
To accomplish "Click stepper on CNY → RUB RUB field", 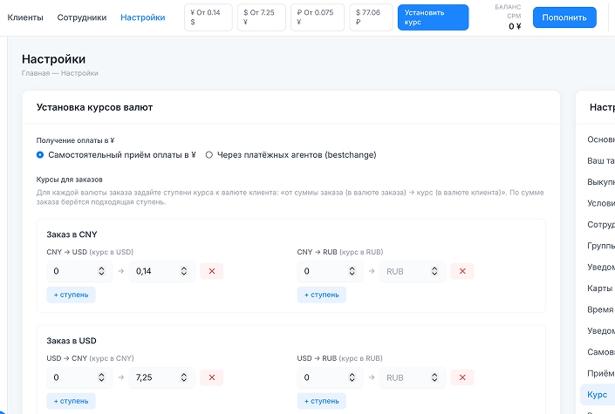I will coord(434,271).
